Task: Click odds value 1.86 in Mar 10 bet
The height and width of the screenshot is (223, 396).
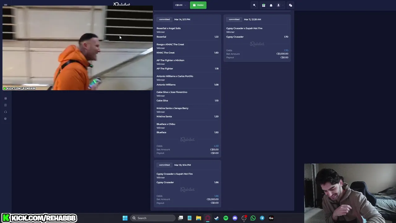Action: pyautogui.click(x=216, y=196)
